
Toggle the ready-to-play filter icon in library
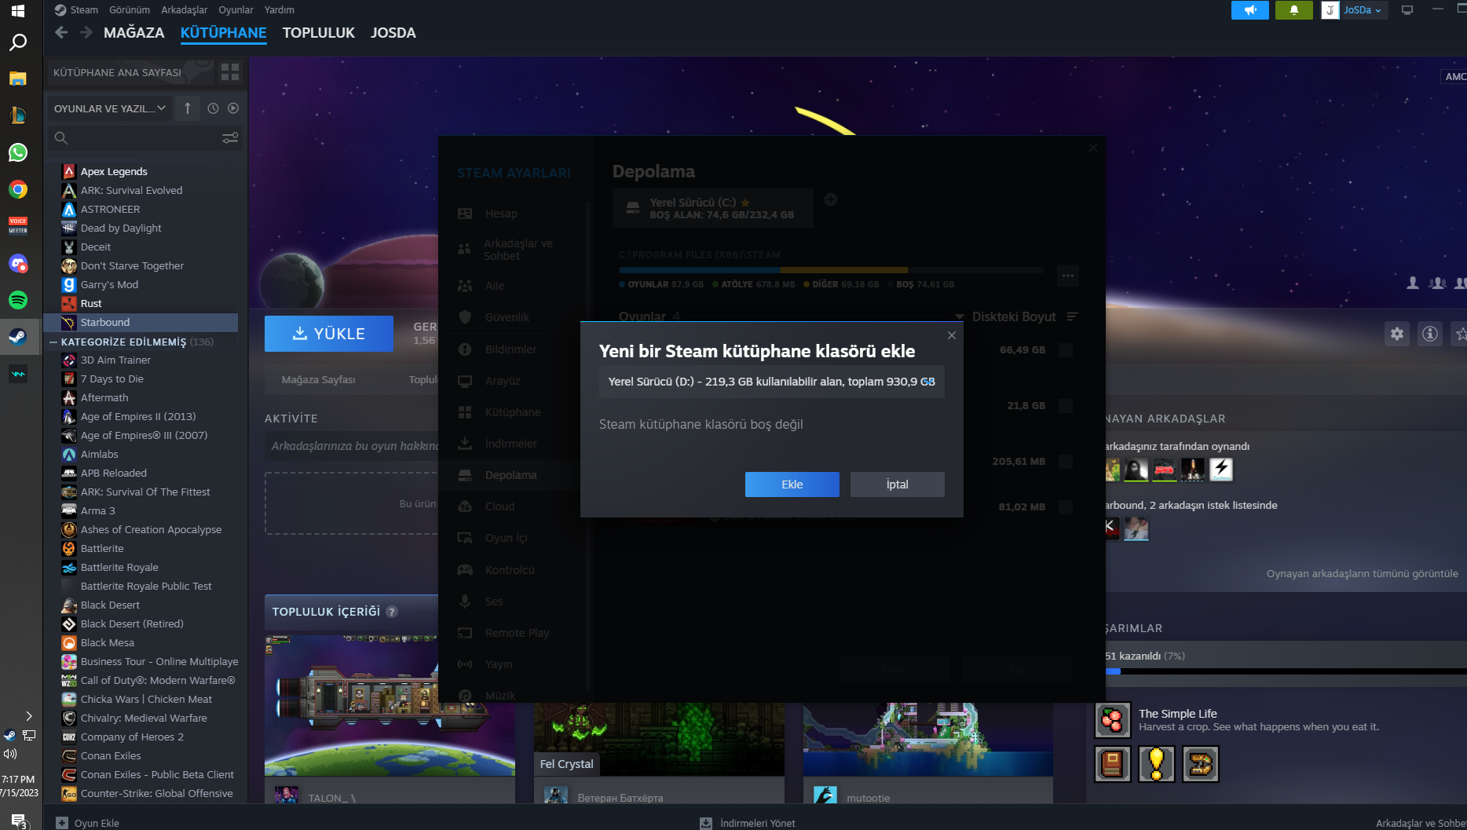tap(233, 108)
